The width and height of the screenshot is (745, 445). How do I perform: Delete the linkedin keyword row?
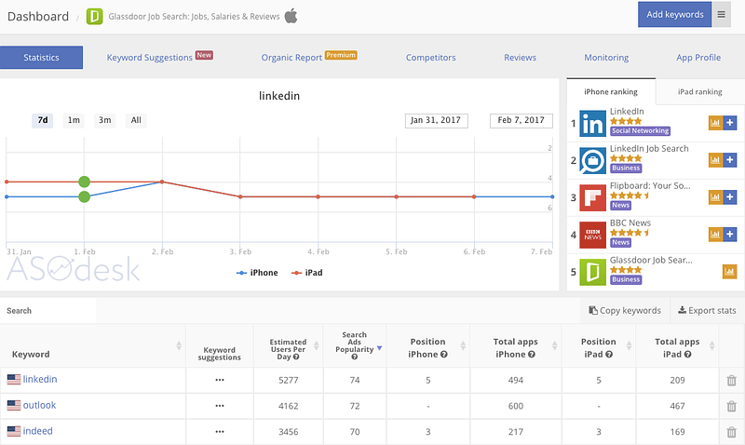[x=731, y=380]
